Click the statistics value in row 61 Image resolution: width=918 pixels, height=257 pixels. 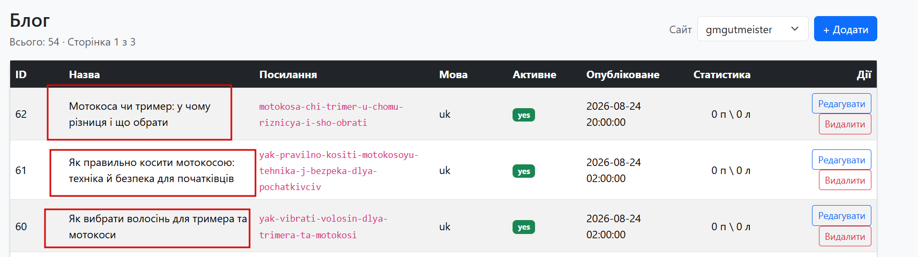click(731, 170)
